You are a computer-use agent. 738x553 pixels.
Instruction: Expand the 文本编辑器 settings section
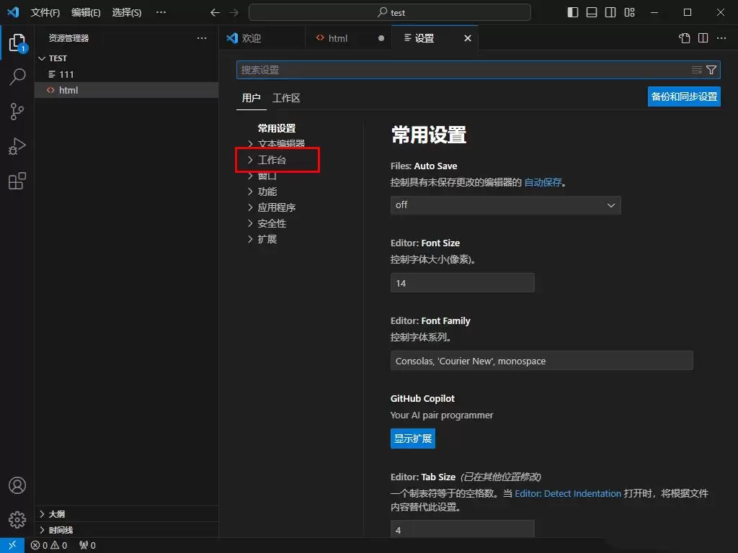280,143
